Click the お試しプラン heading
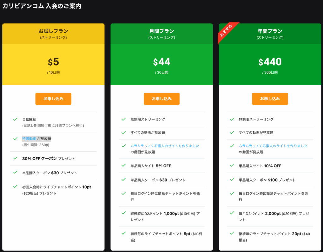Image resolution: width=323 pixels, height=252 pixels. pyautogui.click(x=53, y=31)
